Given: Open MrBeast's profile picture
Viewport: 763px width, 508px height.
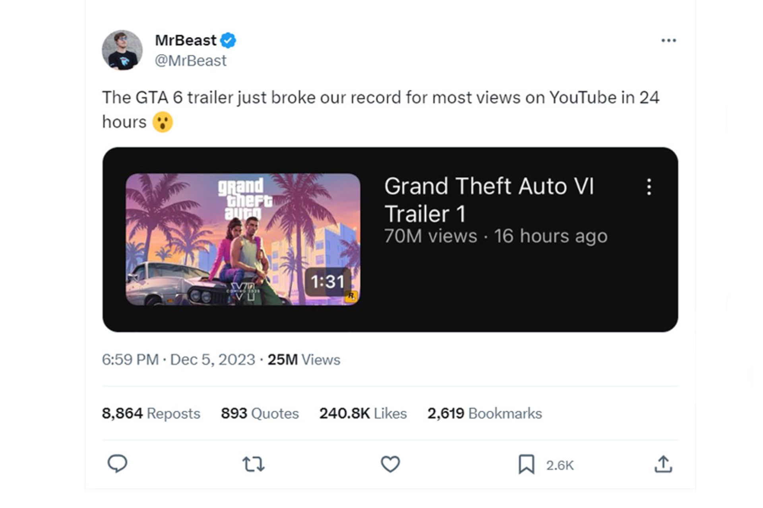Looking at the screenshot, I should pos(123,49).
